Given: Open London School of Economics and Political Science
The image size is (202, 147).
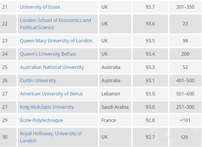Looking at the screenshot, I should [x=56, y=24].
